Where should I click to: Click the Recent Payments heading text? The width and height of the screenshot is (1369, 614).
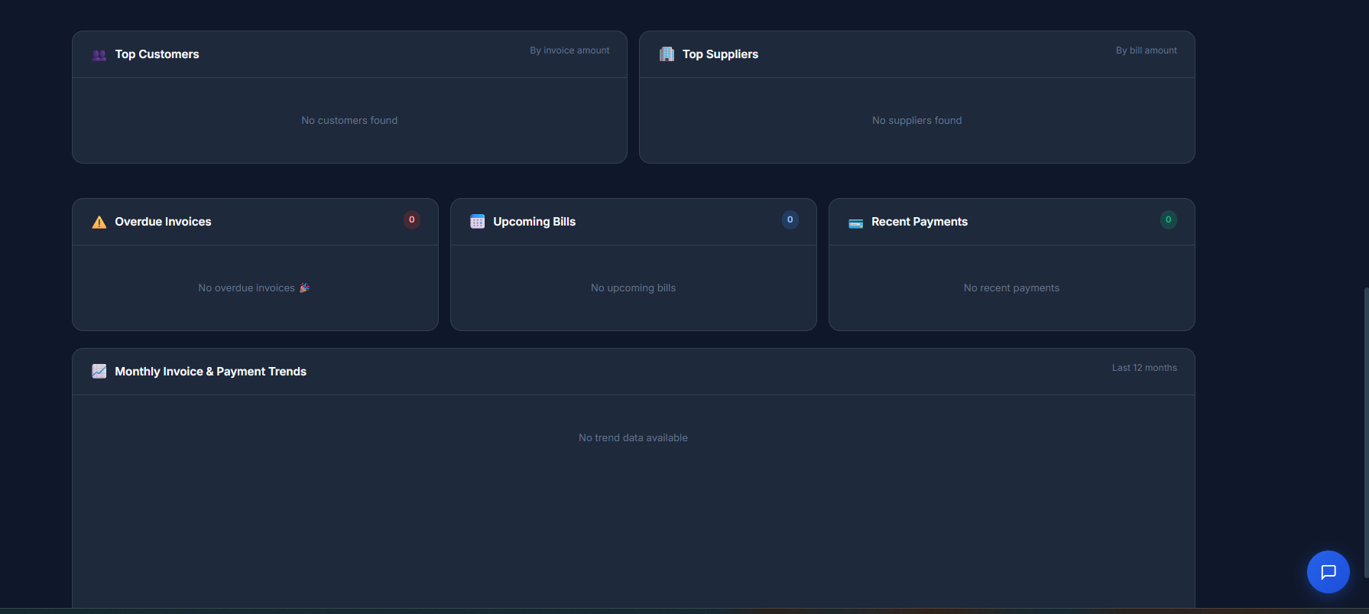(x=919, y=222)
